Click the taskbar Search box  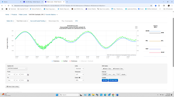pyautogui.click(x=69, y=95)
